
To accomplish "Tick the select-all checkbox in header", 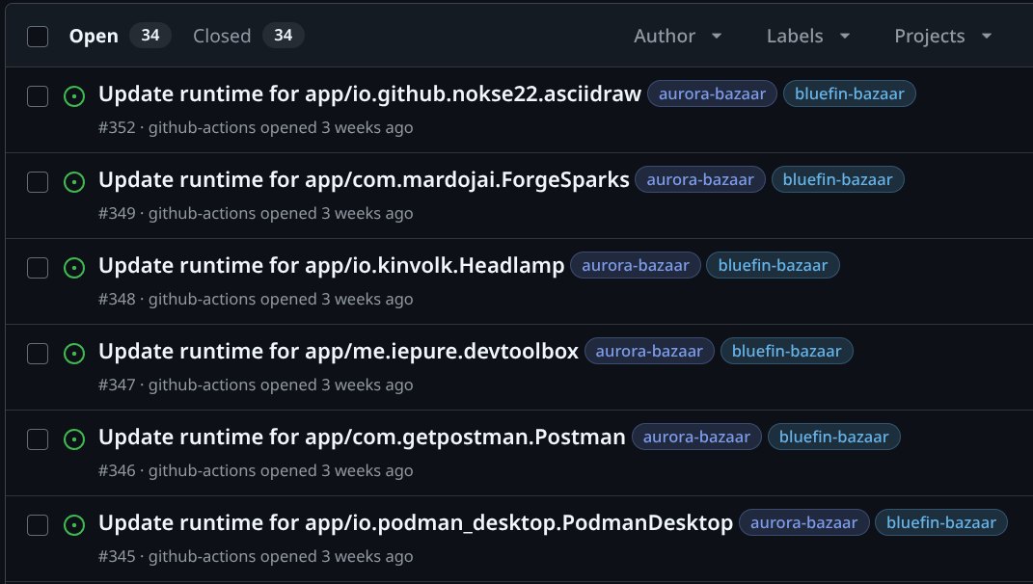I will coord(38,37).
